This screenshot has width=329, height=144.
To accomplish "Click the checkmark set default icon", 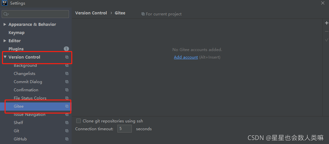I will point(326,40).
